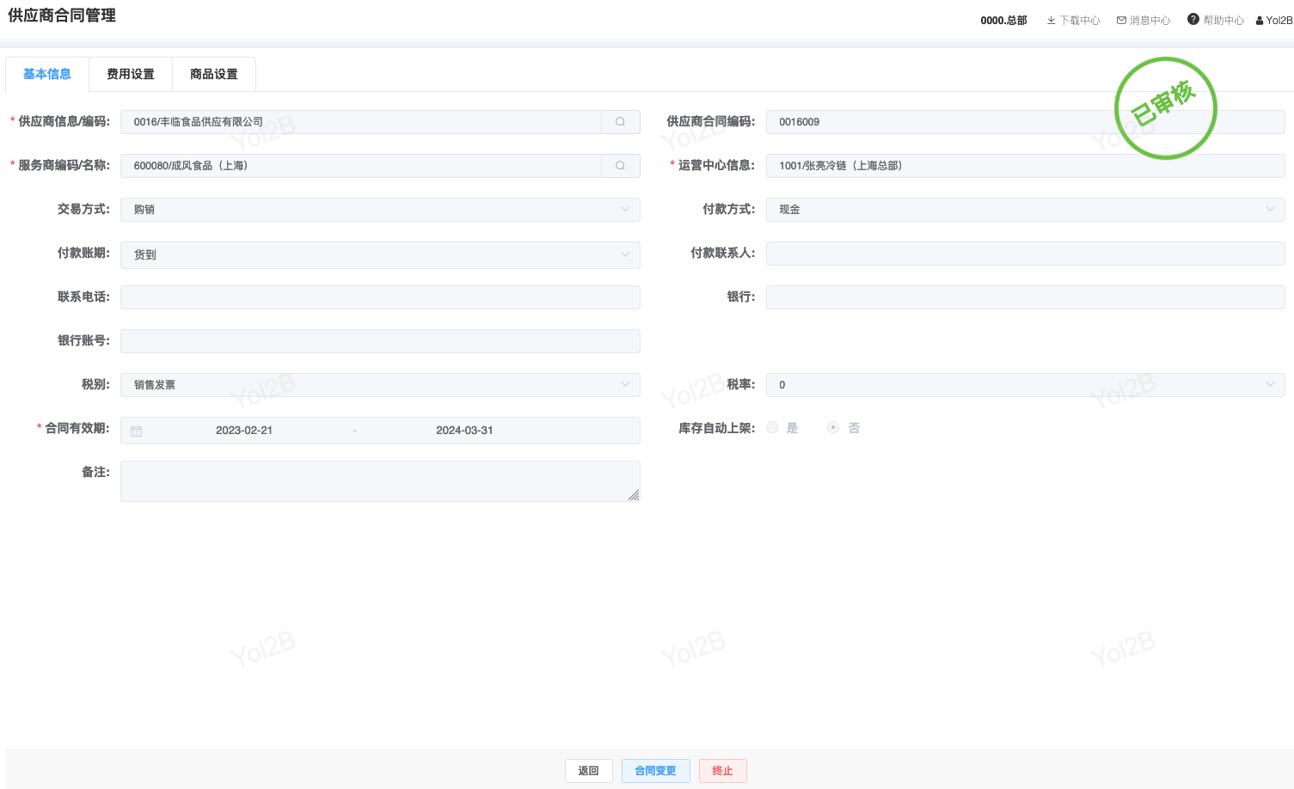Click the 供应商合同编码 field showing 0016009
The height and width of the screenshot is (789, 1294).
1025,122
